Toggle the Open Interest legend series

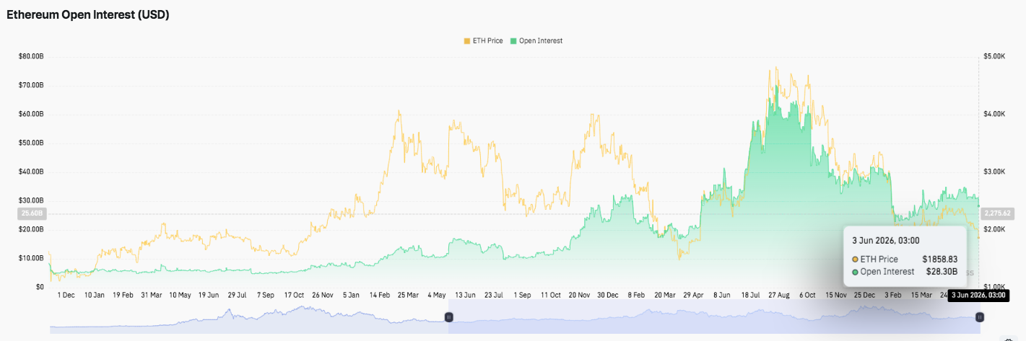click(x=536, y=41)
